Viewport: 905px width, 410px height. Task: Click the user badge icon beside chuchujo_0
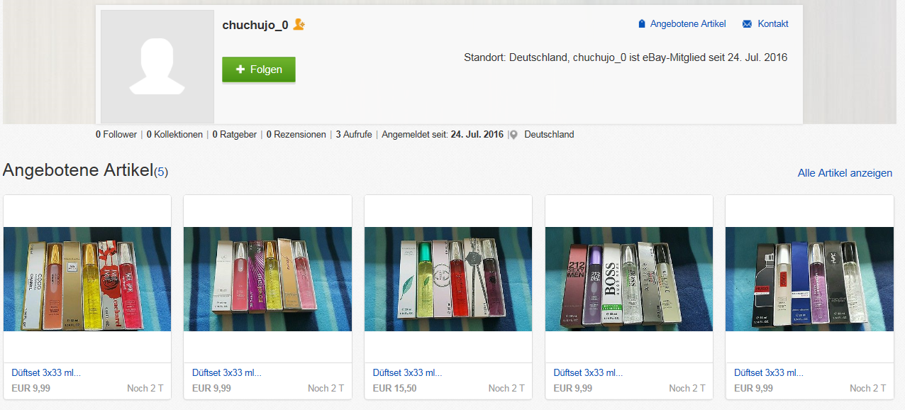tap(299, 25)
